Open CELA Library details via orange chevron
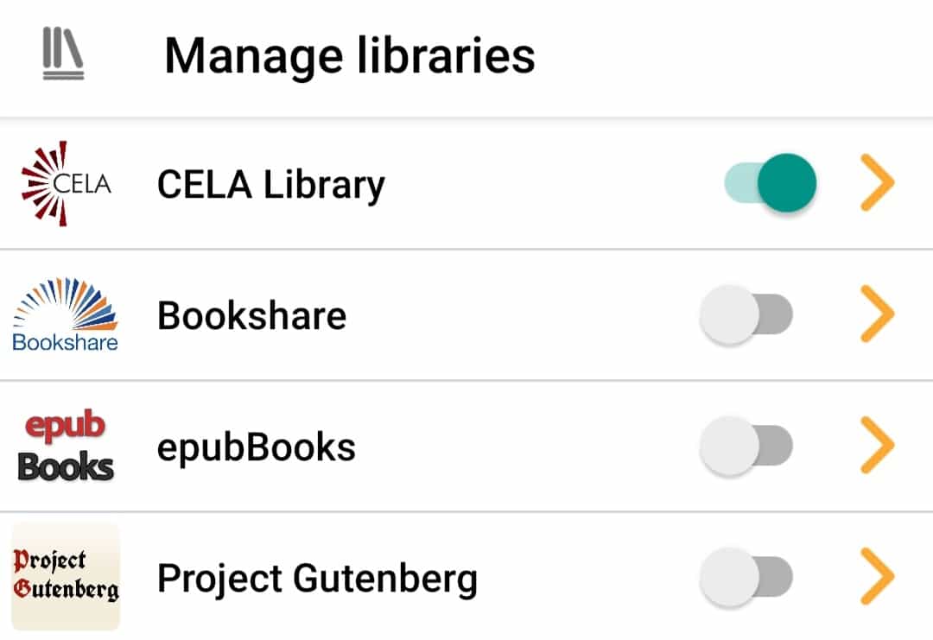This screenshot has width=933, height=640. (x=878, y=182)
